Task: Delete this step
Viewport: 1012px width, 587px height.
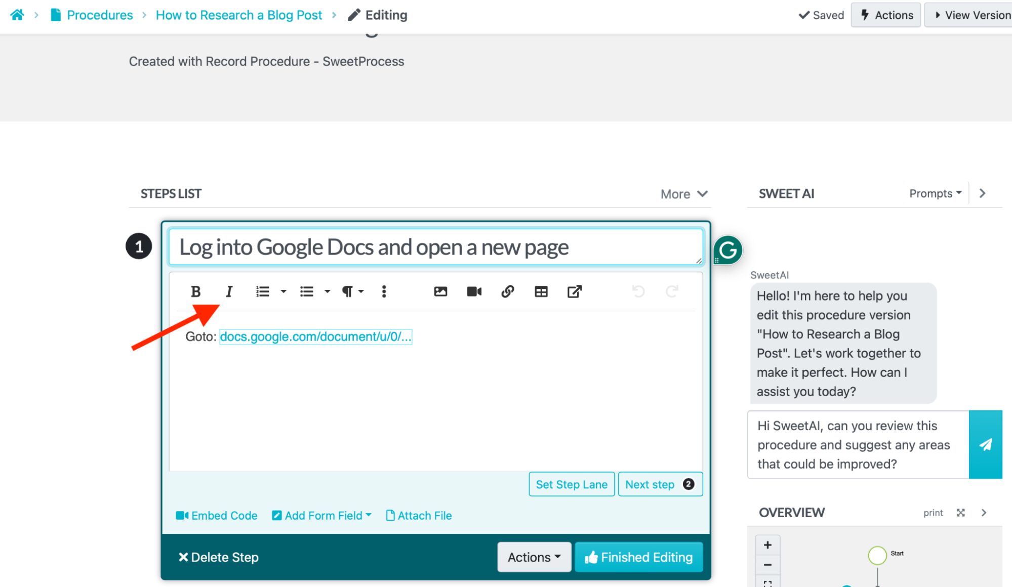Action: [218, 557]
